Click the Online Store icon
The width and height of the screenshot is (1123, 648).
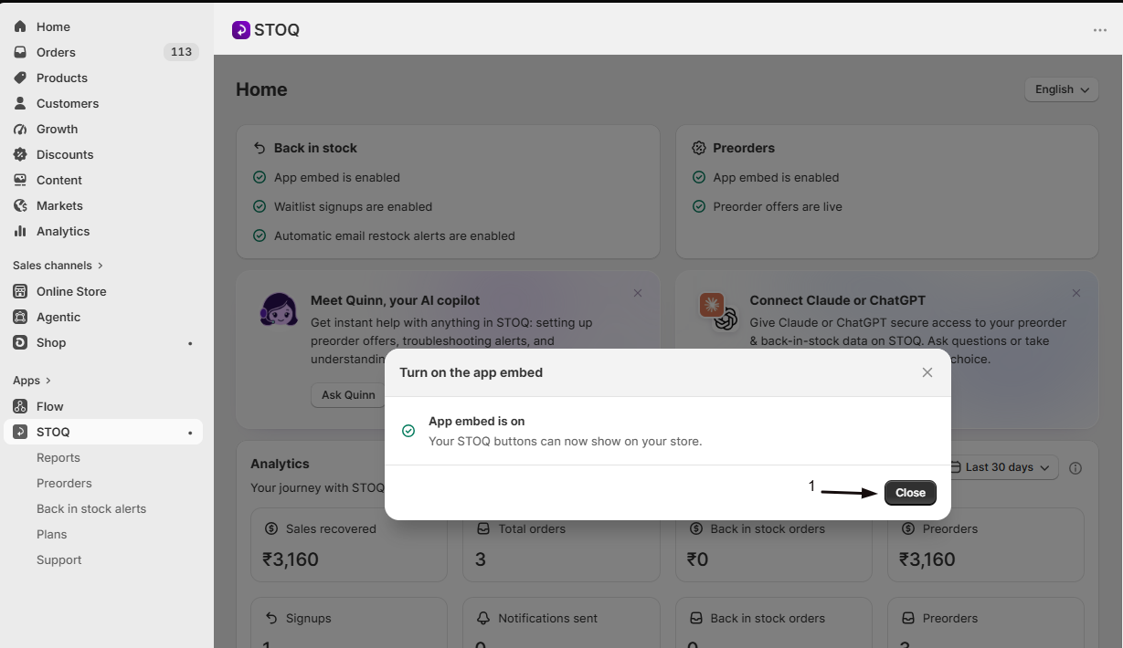click(20, 291)
